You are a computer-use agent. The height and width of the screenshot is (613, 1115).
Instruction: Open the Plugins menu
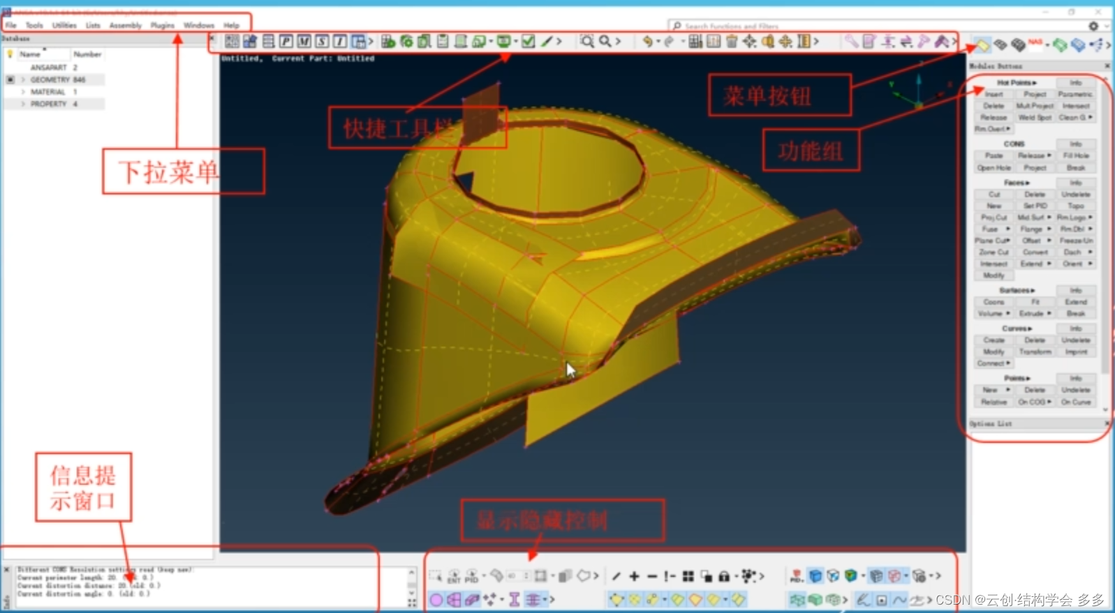click(162, 25)
